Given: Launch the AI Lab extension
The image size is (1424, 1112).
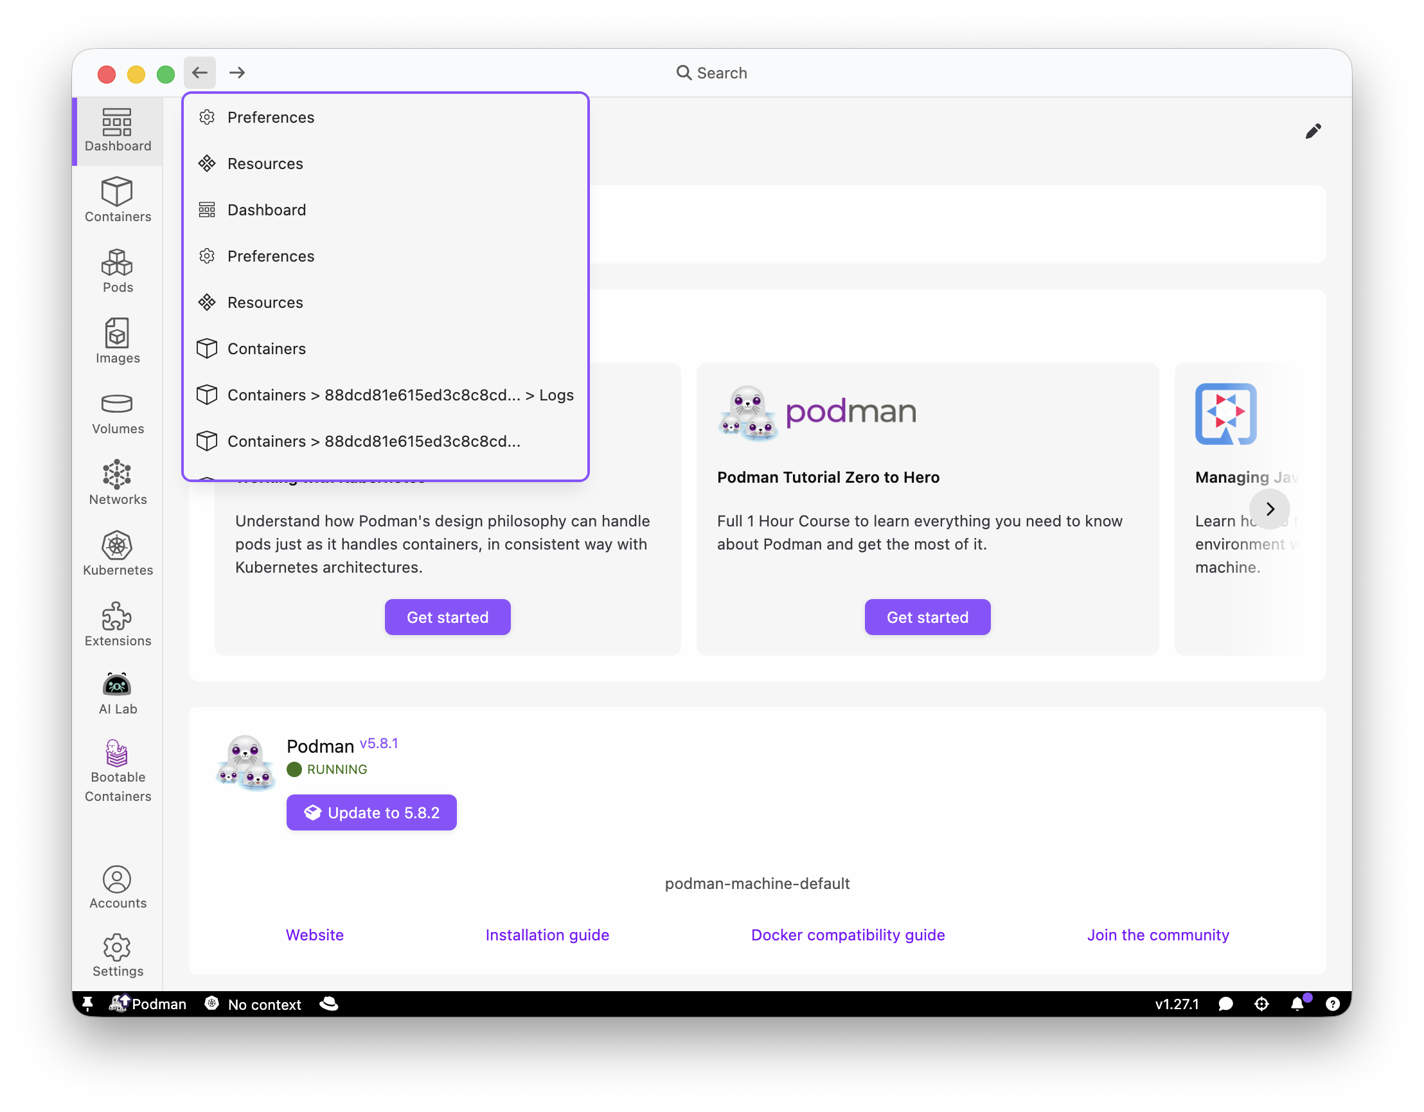Looking at the screenshot, I should tap(118, 693).
